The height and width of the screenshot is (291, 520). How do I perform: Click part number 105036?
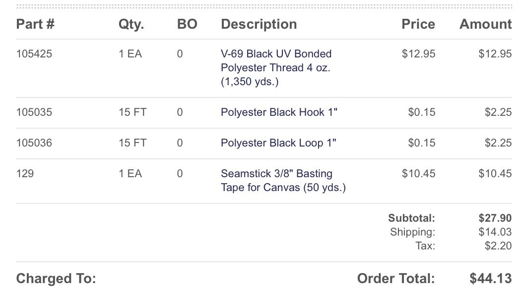[x=34, y=143]
